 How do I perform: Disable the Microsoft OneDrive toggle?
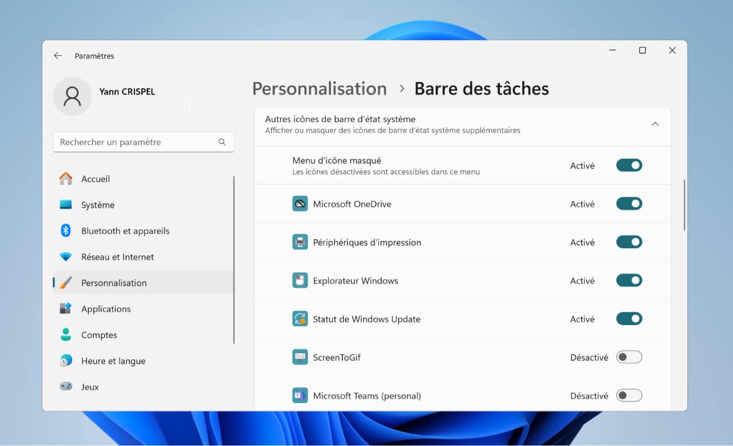(629, 204)
